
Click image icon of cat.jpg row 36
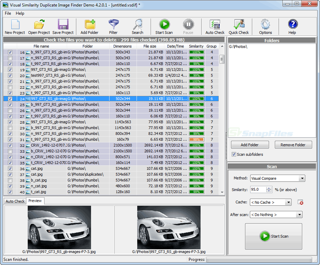point(28,169)
